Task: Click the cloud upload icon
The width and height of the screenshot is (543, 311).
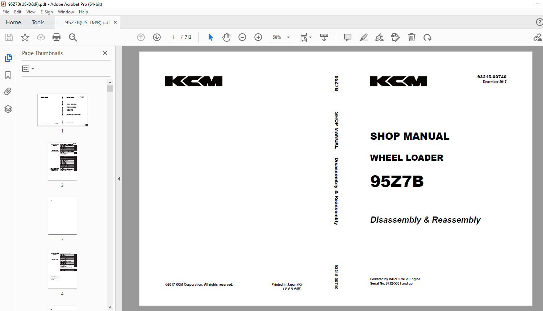Action: coord(41,37)
